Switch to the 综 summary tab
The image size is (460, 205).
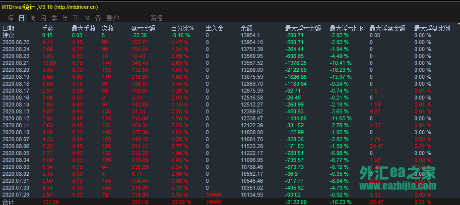[10, 18]
